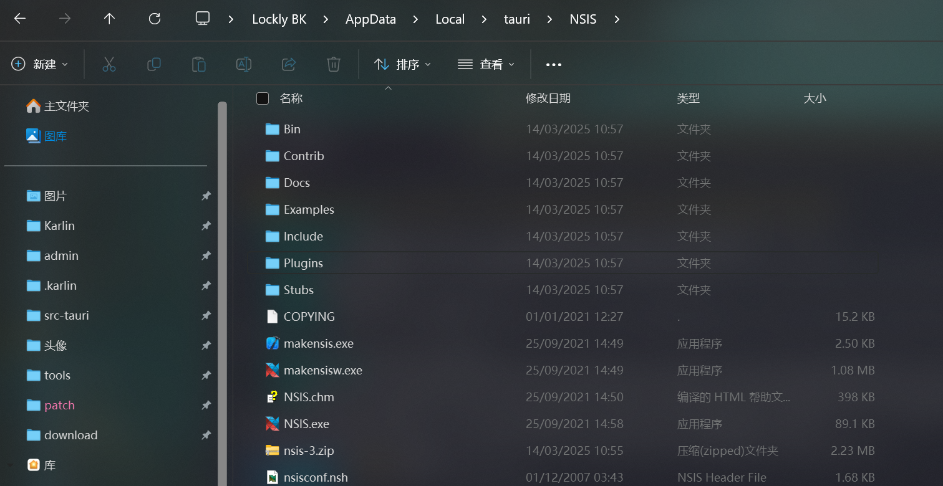Open the 新建 dropdown menu
The width and height of the screenshot is (943, 486).
(x=40, y=64)
